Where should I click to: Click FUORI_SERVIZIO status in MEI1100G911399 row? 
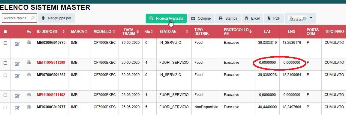click(x=174, y=63)
